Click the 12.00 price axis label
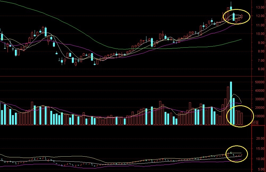 [260, 16]
